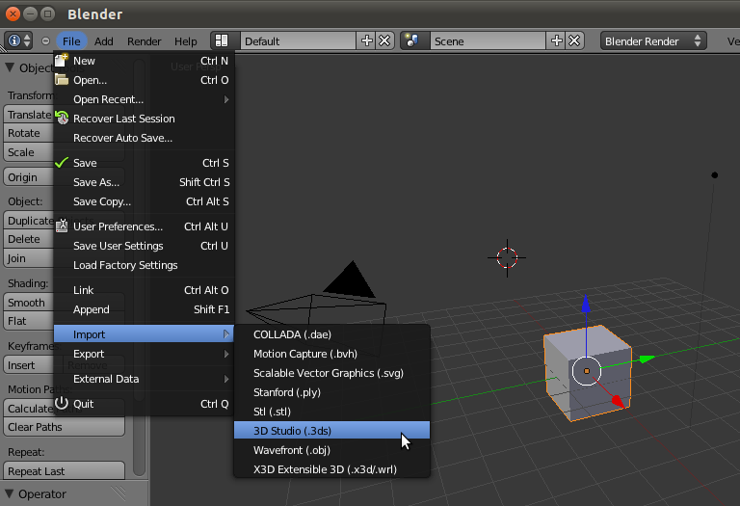Viewport: 740px width, 506px height.
Task: Click the Scale button
Action: 28,152
